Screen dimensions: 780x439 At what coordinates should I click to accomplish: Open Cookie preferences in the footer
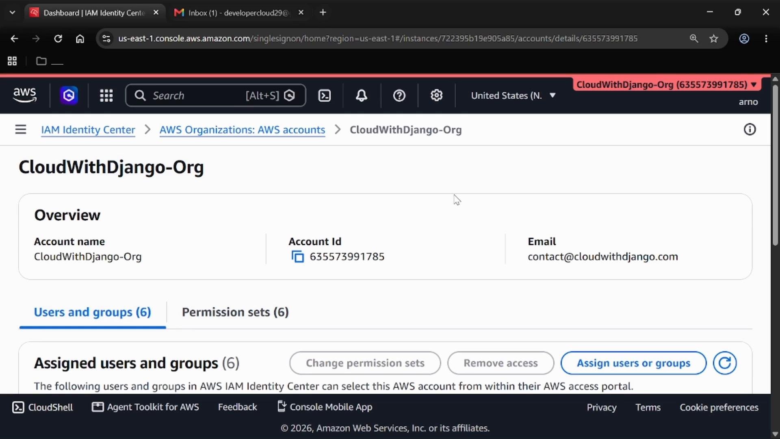(x=719, y=407)
